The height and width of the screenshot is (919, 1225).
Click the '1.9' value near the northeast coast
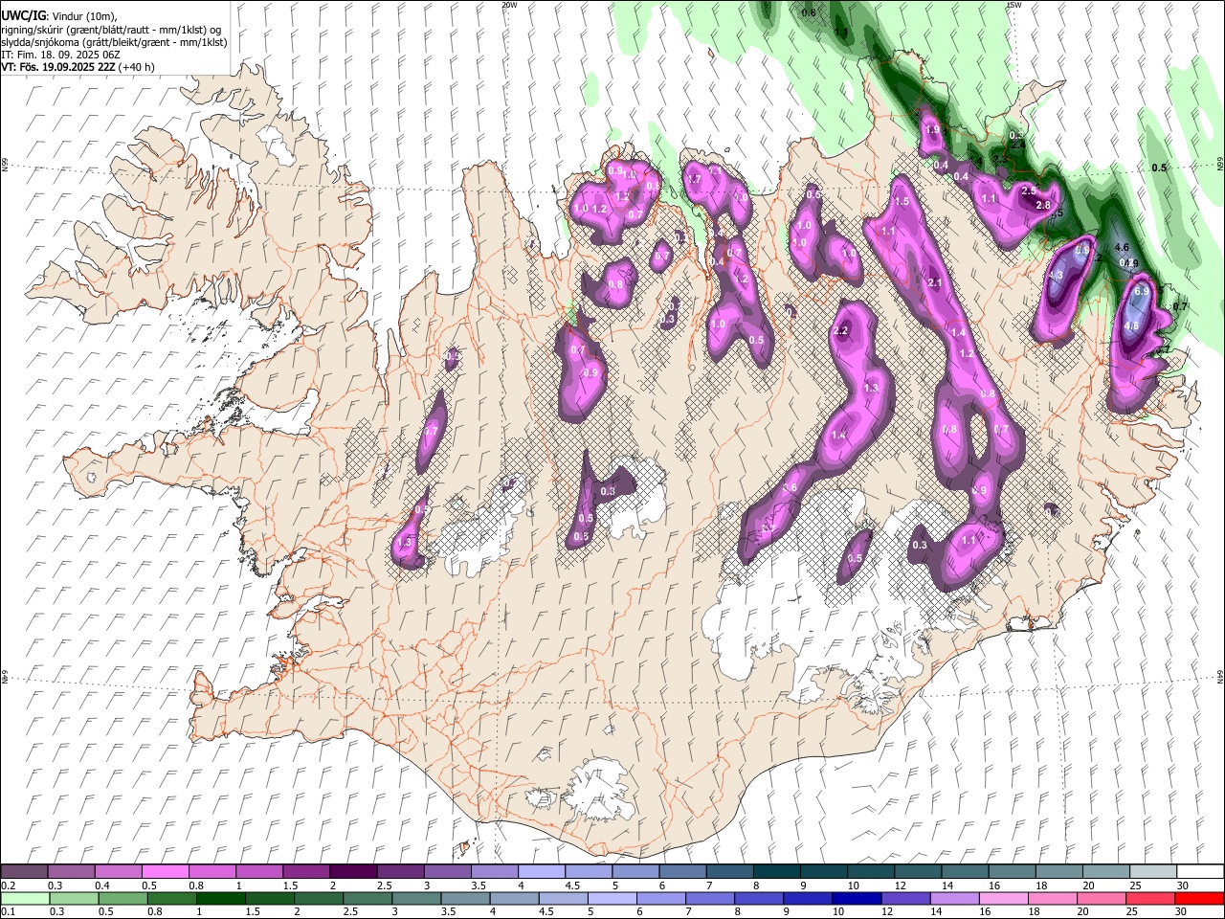coord(932,130)
